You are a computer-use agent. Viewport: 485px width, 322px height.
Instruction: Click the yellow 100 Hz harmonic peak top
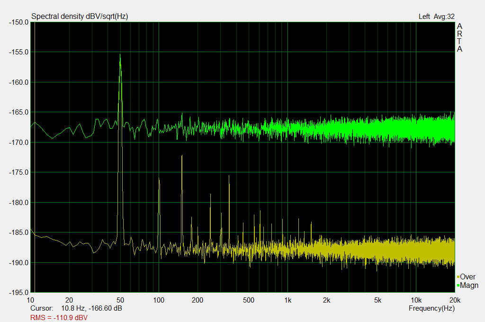159,179
